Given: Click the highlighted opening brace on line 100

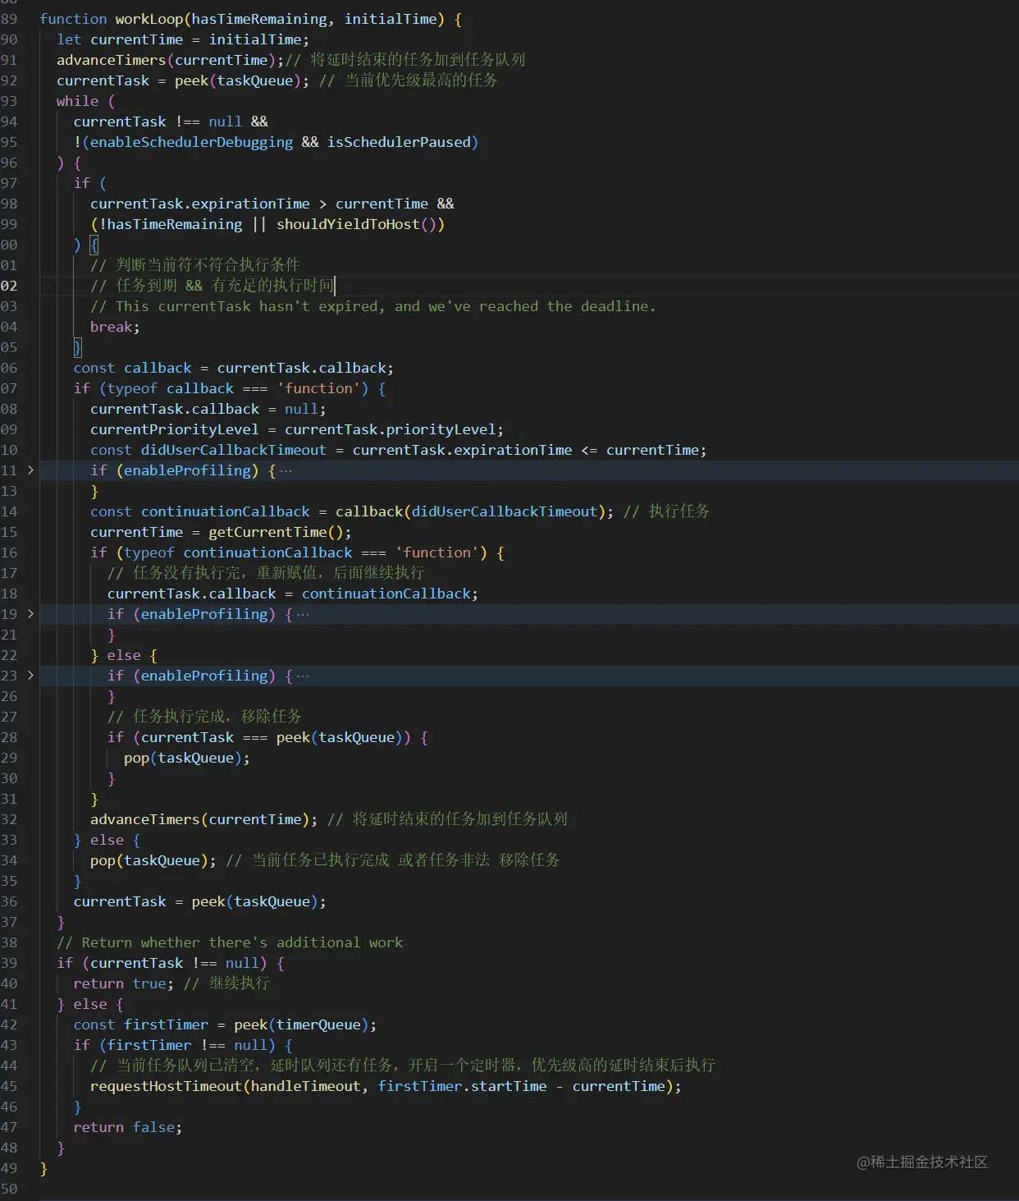Looking at the screenshot, I should (94, 245).
